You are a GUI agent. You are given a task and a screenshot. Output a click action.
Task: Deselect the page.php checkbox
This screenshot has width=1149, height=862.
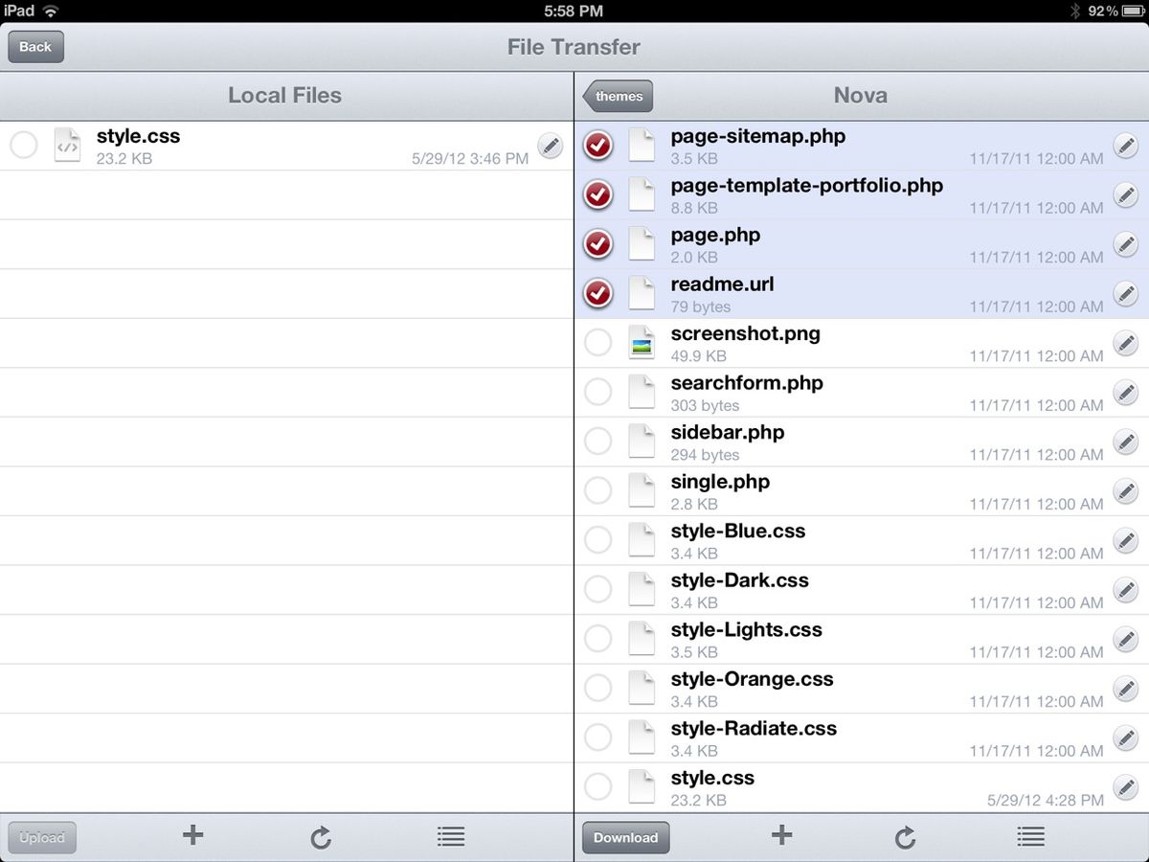tap(597, 244)
